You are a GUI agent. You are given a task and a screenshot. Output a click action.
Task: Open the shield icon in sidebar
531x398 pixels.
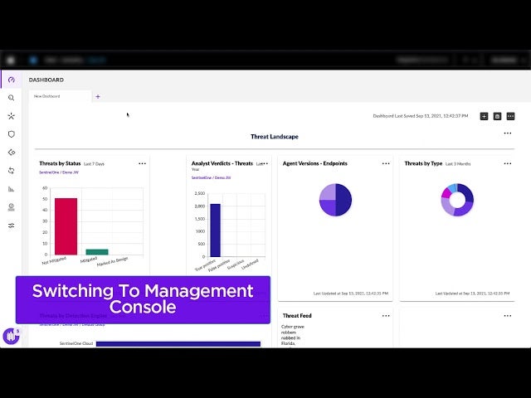tap(11, 134)
